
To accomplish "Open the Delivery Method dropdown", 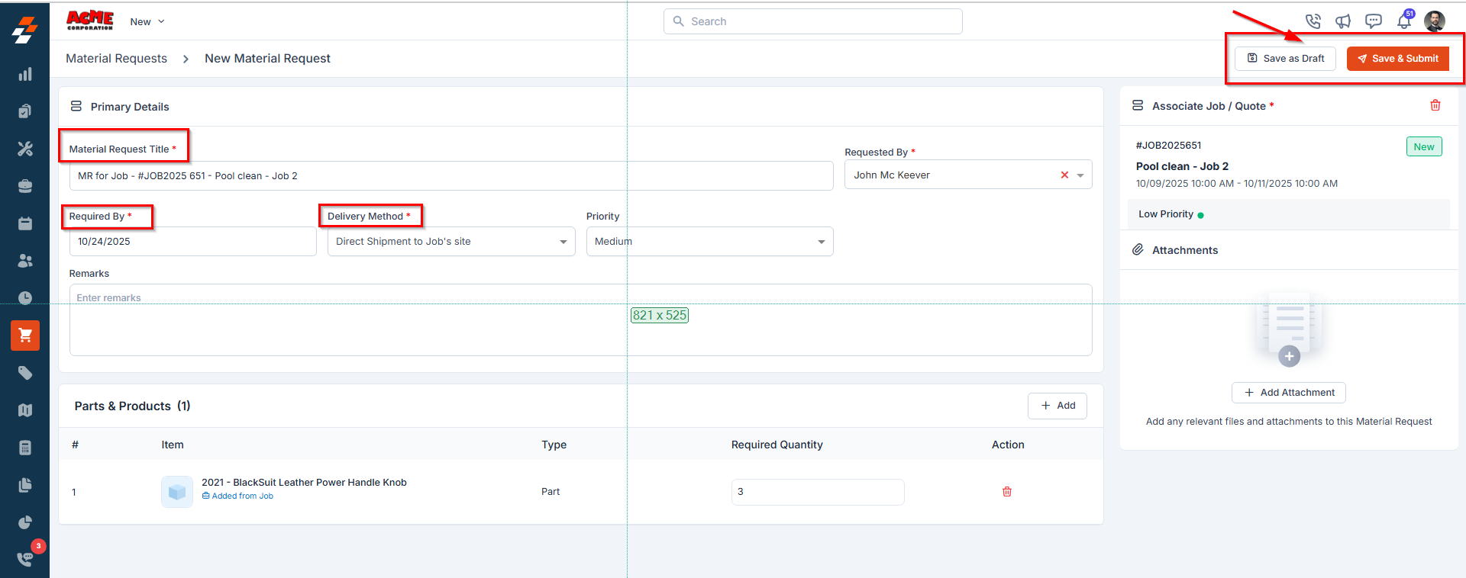I will pyautogui.click(x=451, y=242).
